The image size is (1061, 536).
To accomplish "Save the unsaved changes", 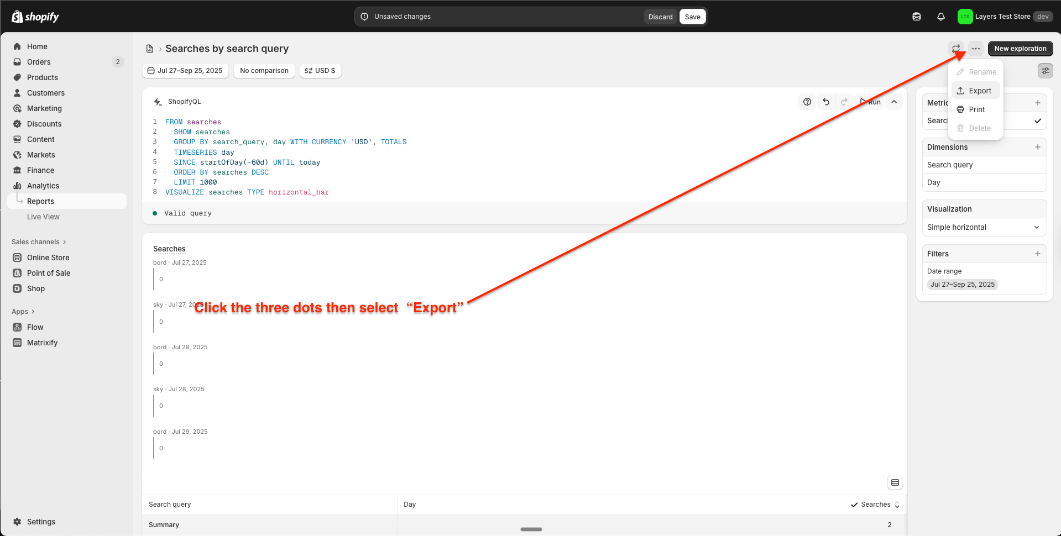I will click(x=692, y=17).
